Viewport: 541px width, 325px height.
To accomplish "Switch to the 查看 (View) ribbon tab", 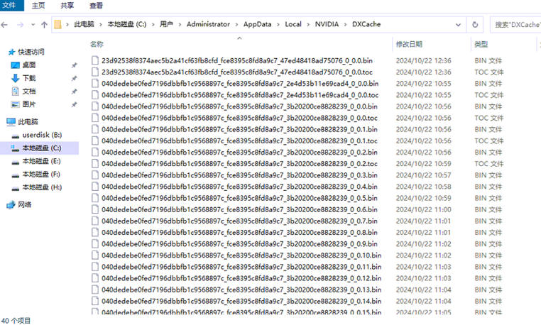I will click(x=96, y=6).
